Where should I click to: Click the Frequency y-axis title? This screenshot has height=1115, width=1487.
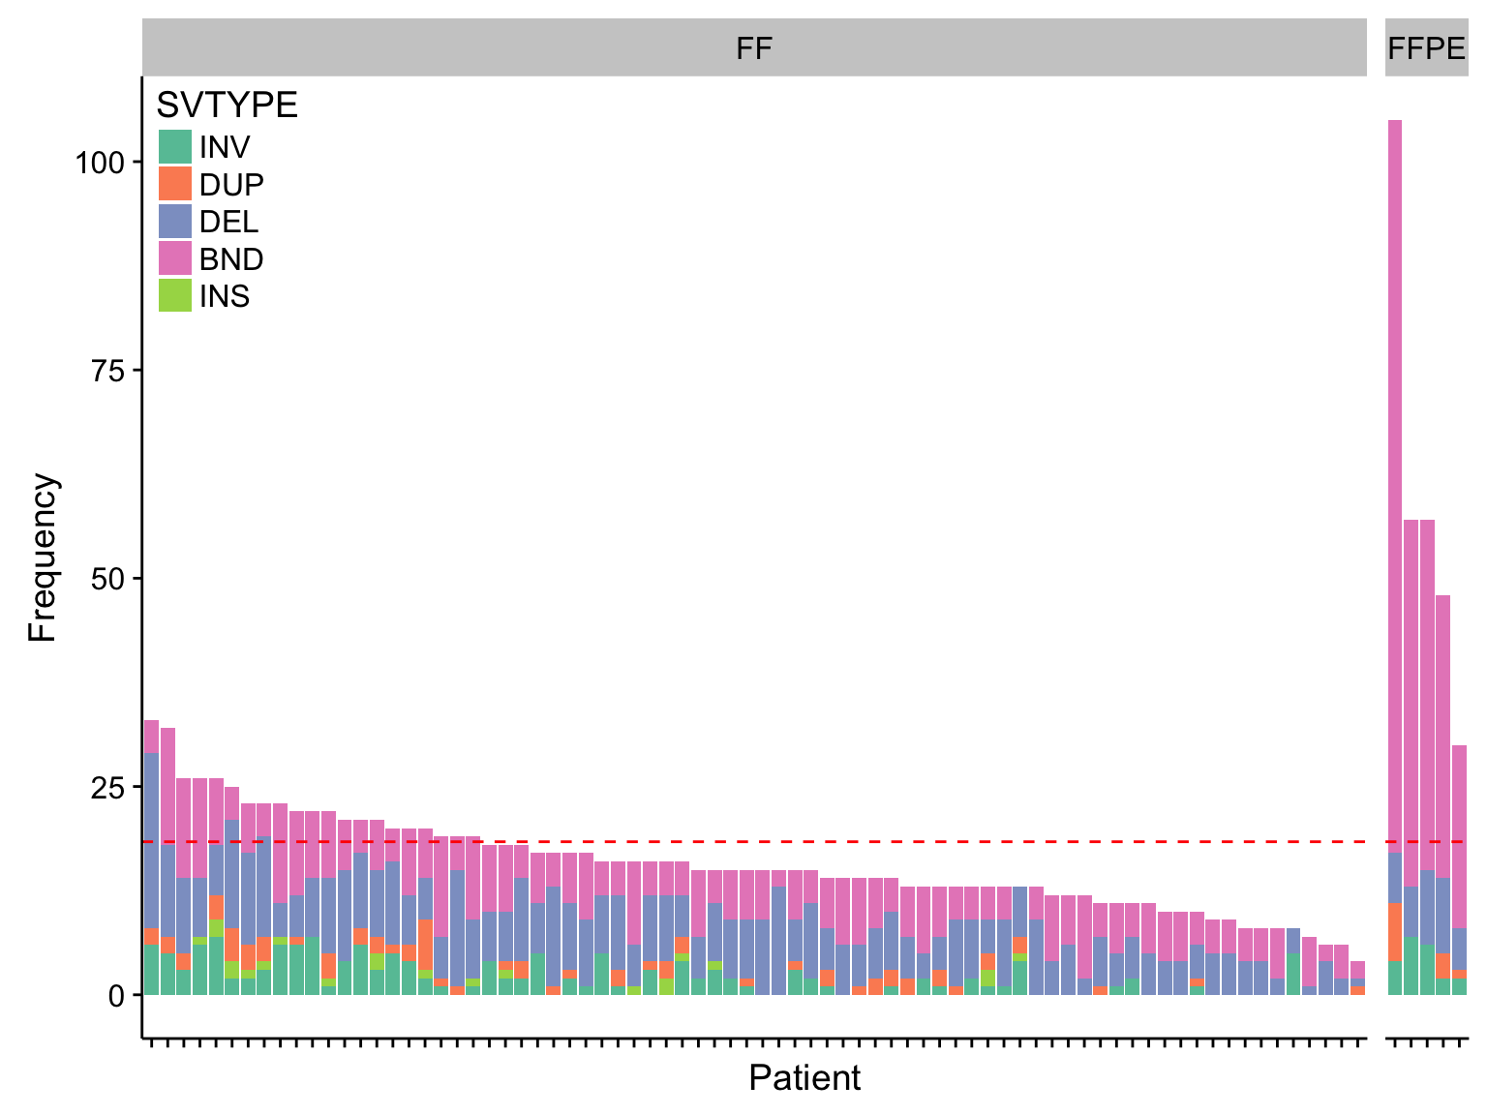[43, 557]
